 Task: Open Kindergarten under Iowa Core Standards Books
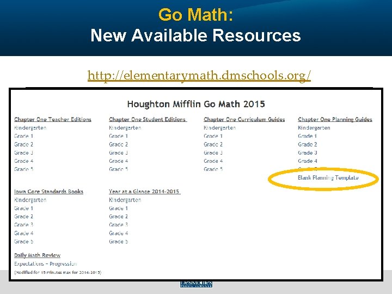point(30,200)
